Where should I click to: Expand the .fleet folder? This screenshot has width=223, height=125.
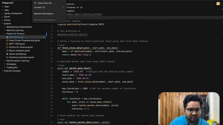click(2, 7)
